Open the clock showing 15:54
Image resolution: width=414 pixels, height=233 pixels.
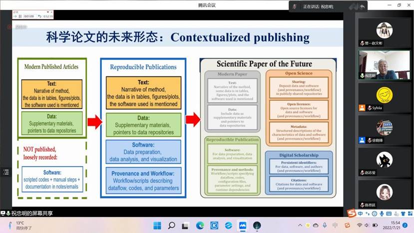(395, 225)
